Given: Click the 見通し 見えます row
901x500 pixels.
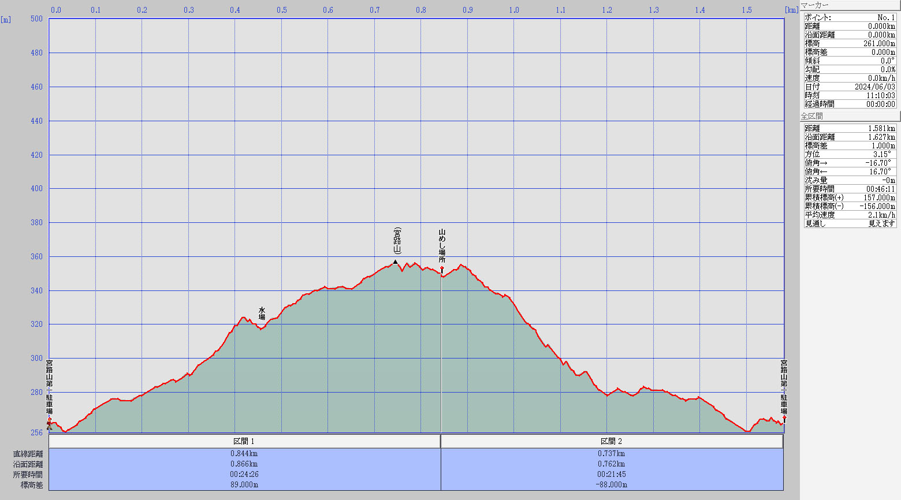Looking at the screenshot, I should point(850,223).
